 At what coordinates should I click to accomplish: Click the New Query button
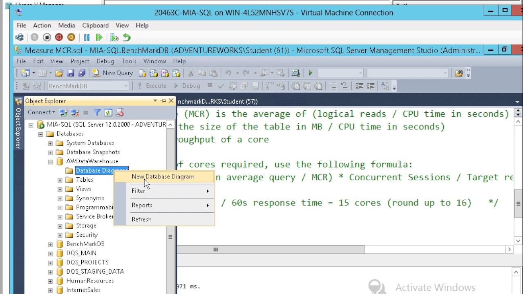point(112,73)
